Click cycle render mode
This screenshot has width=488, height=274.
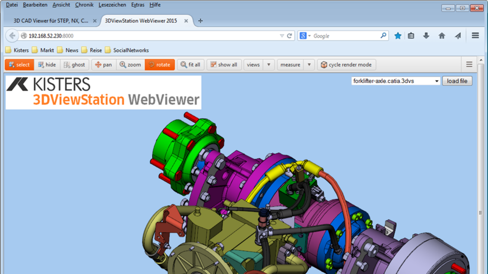pos(346,65)
